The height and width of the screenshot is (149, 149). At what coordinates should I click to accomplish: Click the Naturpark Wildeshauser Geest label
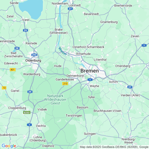pyautogui.click(x=55, y=99)
